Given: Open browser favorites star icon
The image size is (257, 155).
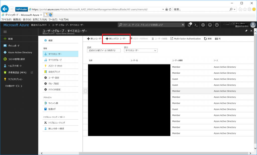Looking at the screenshot, I should (x=245, y=9).
